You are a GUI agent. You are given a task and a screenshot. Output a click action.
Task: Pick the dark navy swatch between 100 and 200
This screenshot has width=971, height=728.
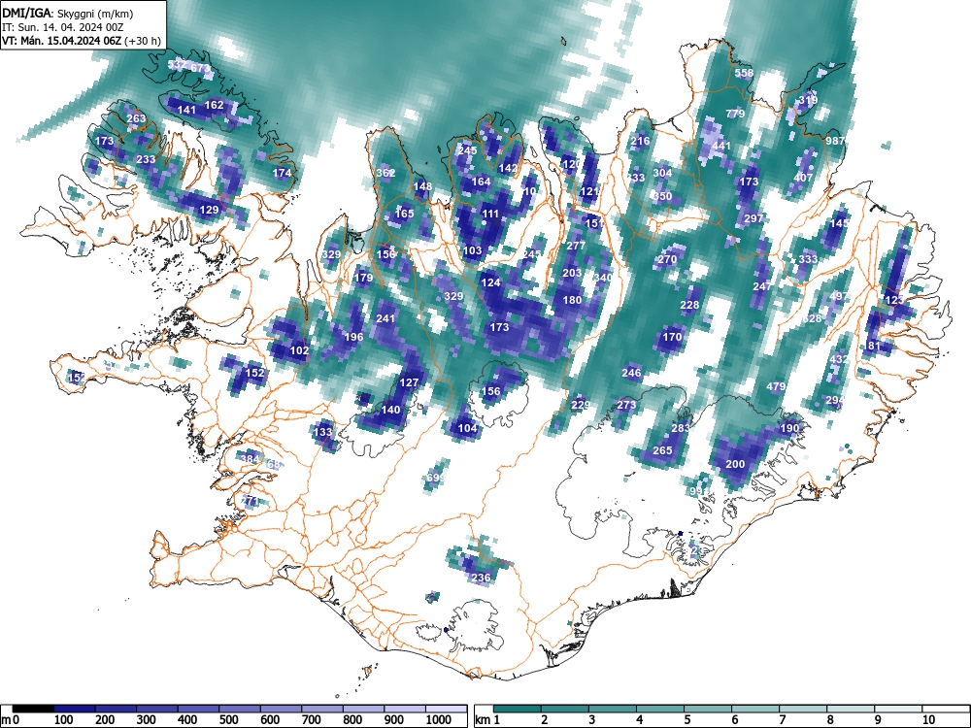click(x=75, y=709)
